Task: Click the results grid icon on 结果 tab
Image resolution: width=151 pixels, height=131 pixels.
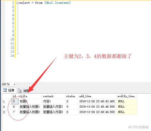Action: [5, 90]
